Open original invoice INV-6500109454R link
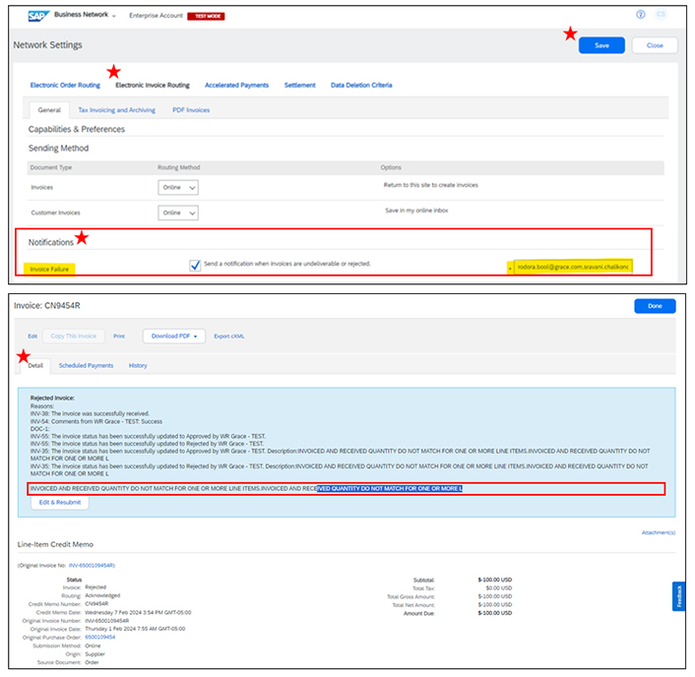 click(x=92, y=566)
